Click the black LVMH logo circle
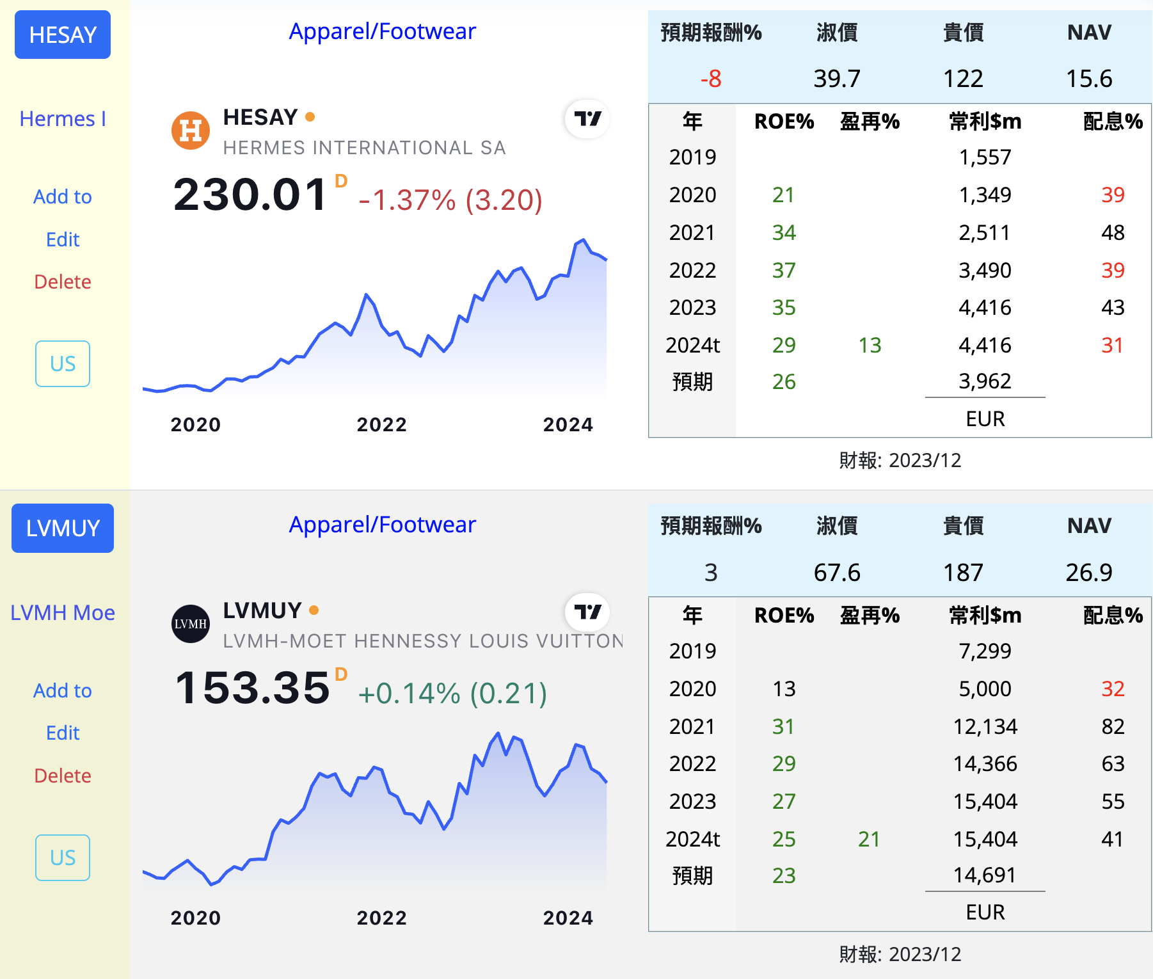Screen dimensions: 1153x979 click(x=191, y=624)
